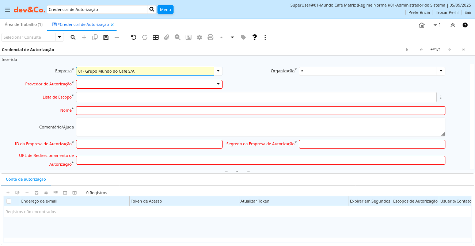The height and width of the screenshot is (246, 475).
Task: Open the hamburger menu beside dev&Co. logo
Action: [7, 10]
